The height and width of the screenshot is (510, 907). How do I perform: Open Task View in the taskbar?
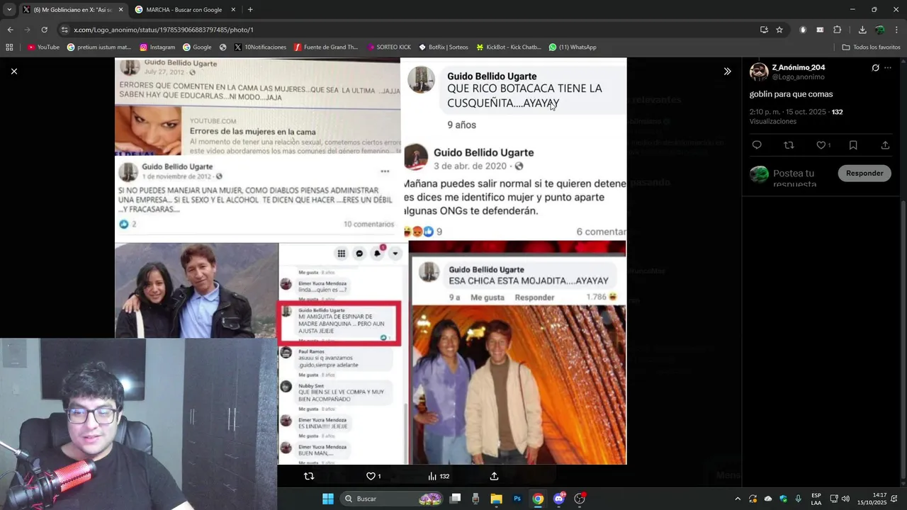(x=456, y=499)
